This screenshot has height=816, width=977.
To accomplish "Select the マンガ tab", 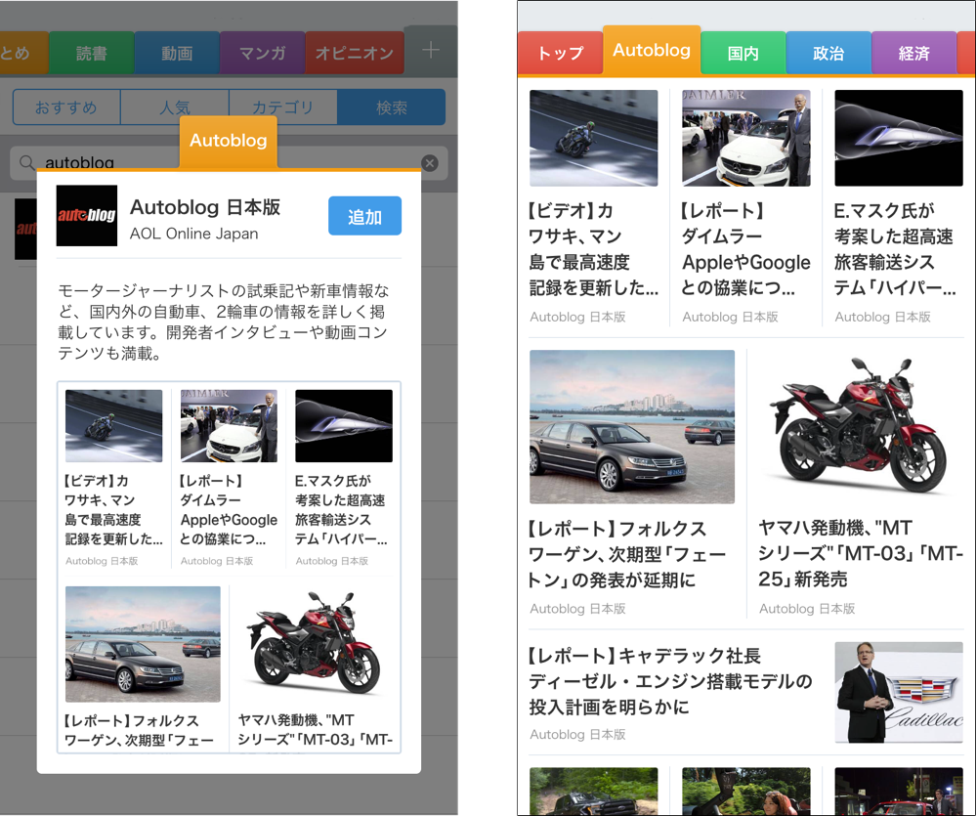I will click(262, 53).
